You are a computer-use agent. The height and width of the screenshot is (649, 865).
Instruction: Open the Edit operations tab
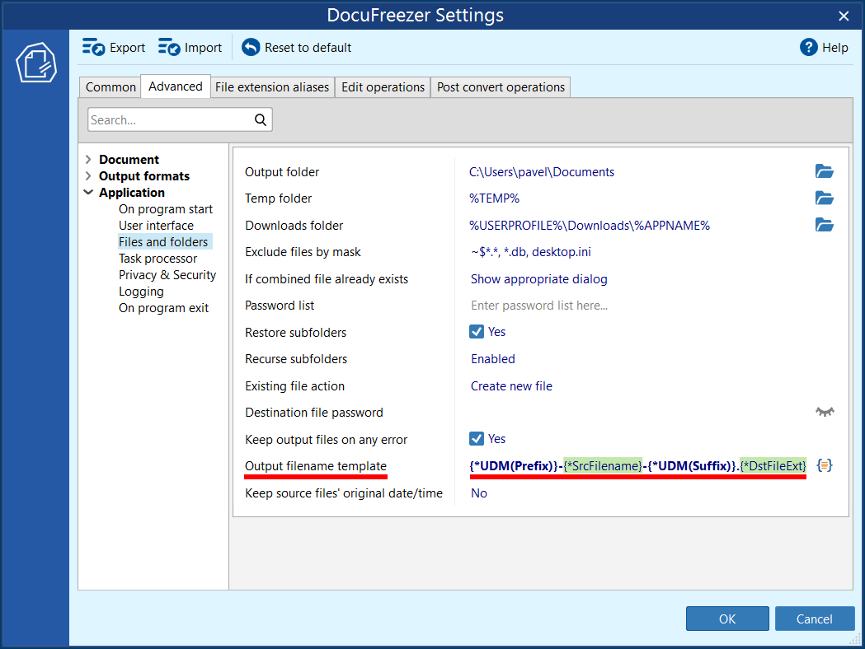(383, 87)
